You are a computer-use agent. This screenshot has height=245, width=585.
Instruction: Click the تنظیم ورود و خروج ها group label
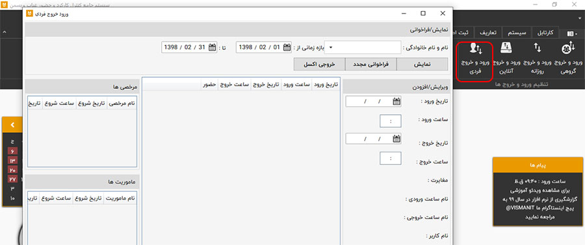(521, 84)
